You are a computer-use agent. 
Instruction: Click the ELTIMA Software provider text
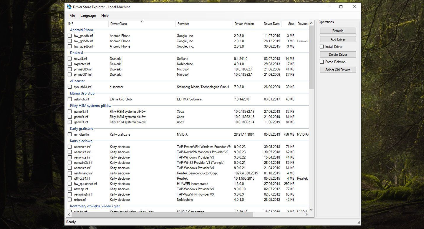(189, 99)
